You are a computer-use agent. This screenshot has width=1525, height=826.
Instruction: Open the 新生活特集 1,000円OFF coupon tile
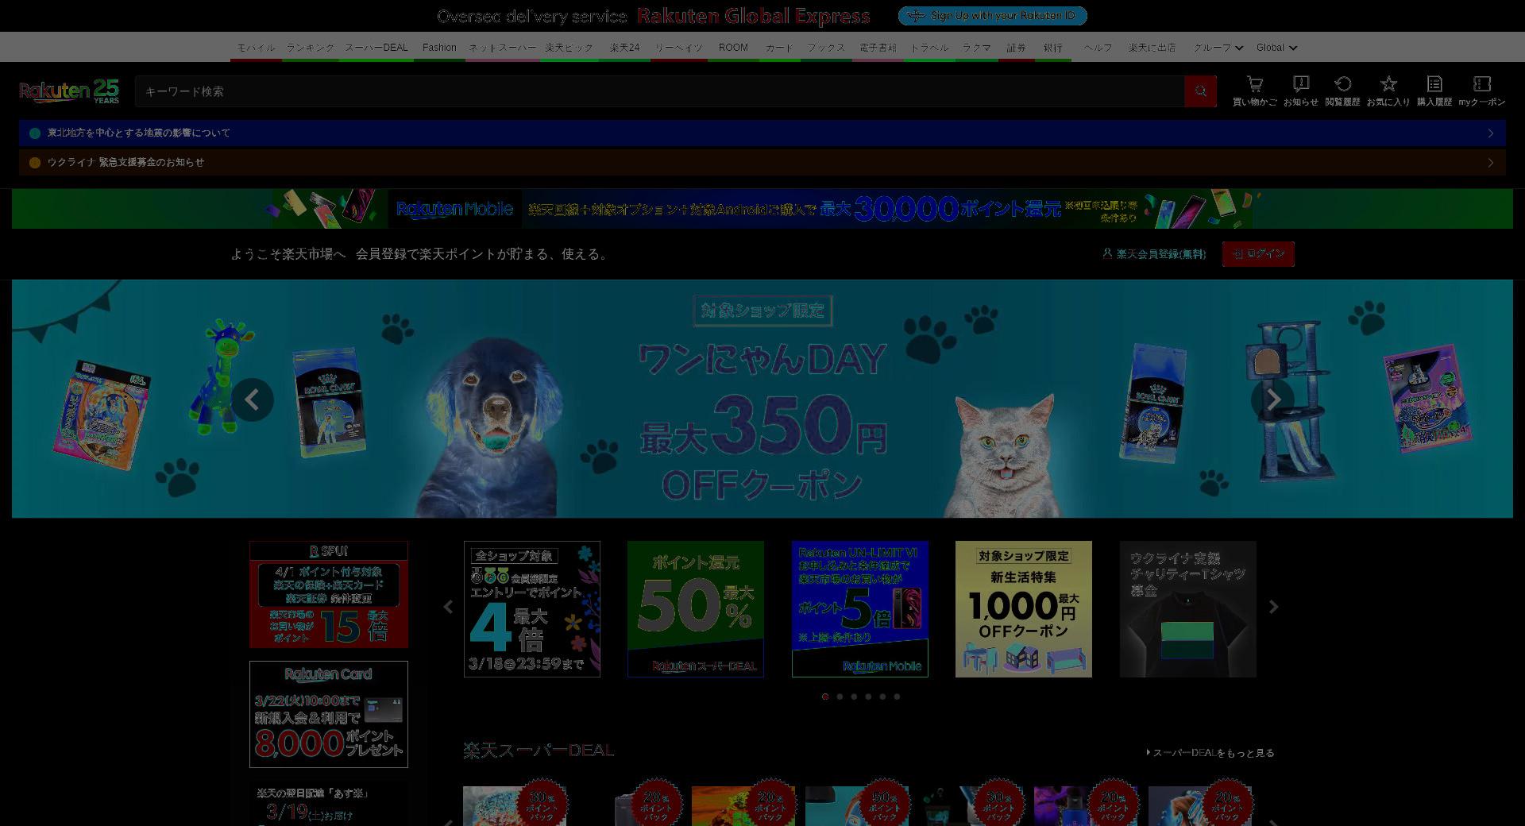click(x=1024, y=609)
